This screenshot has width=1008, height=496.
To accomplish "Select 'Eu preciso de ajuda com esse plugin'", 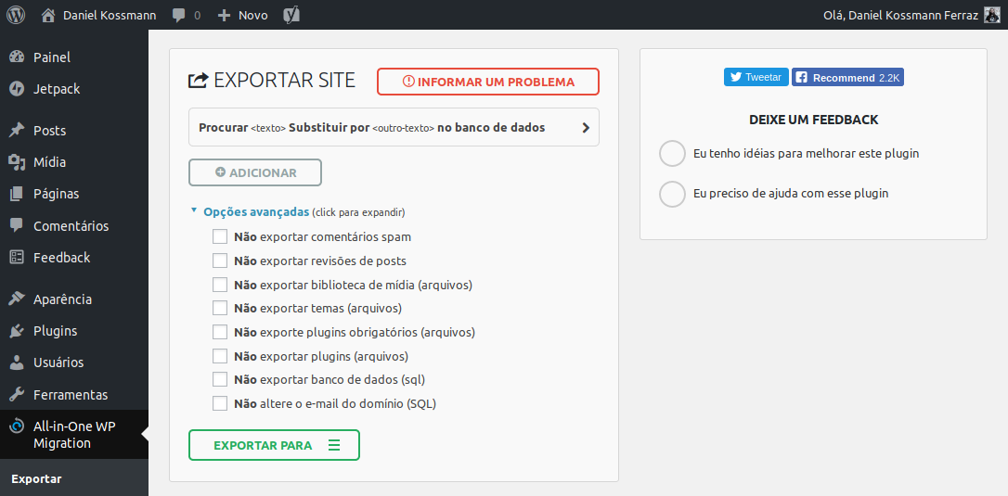I will 672,194.
